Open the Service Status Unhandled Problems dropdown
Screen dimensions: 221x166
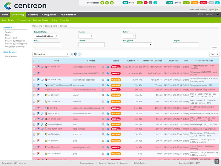click(46, 36)
